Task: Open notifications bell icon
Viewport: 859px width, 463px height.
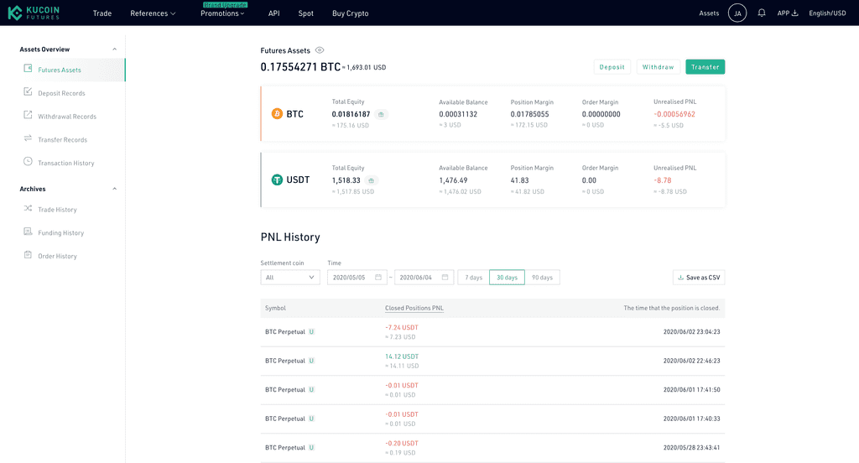Action: click(762, 13)
